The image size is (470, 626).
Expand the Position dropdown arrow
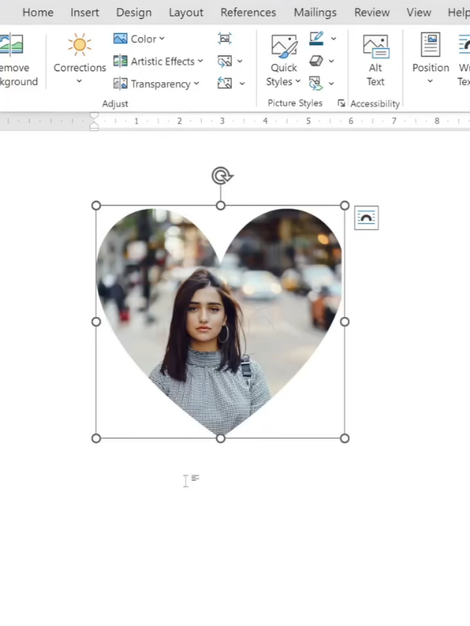tap(430, 81)
